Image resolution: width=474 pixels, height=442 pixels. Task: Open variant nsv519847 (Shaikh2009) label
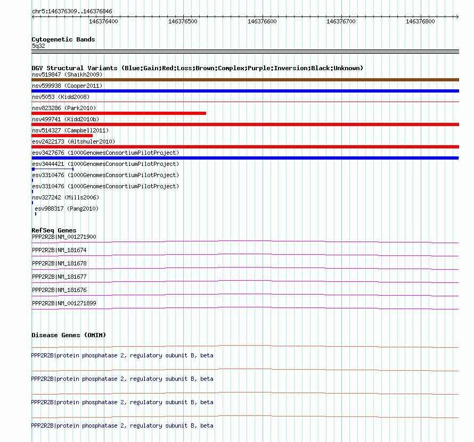click(x=67, y=74)
